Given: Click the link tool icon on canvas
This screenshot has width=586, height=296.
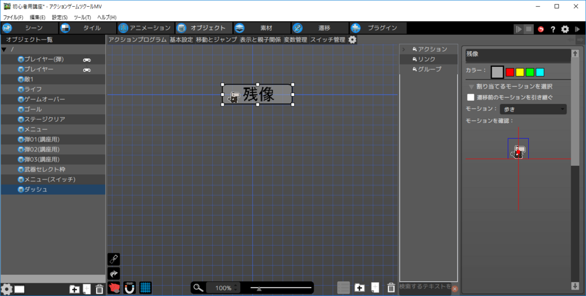Looking at the screenshot, I should [114, 259].
